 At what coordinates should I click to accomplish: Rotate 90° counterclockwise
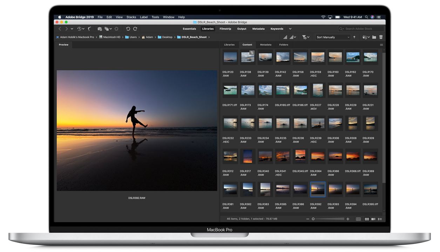128,29
